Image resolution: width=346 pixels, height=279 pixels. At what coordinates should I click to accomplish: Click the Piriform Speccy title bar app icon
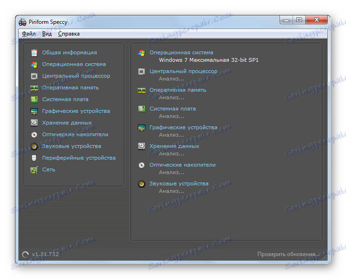point(23,22)
